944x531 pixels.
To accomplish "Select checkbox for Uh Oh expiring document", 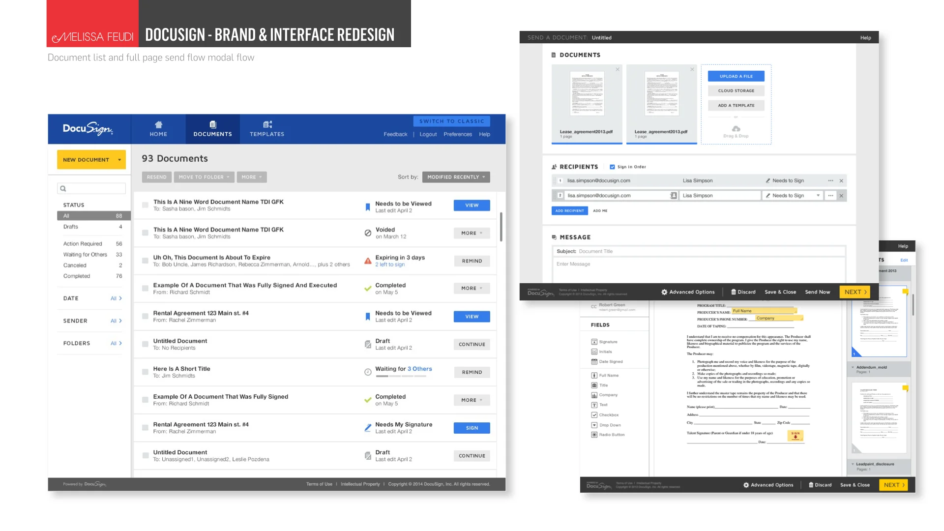I will (x=145, y=261).
